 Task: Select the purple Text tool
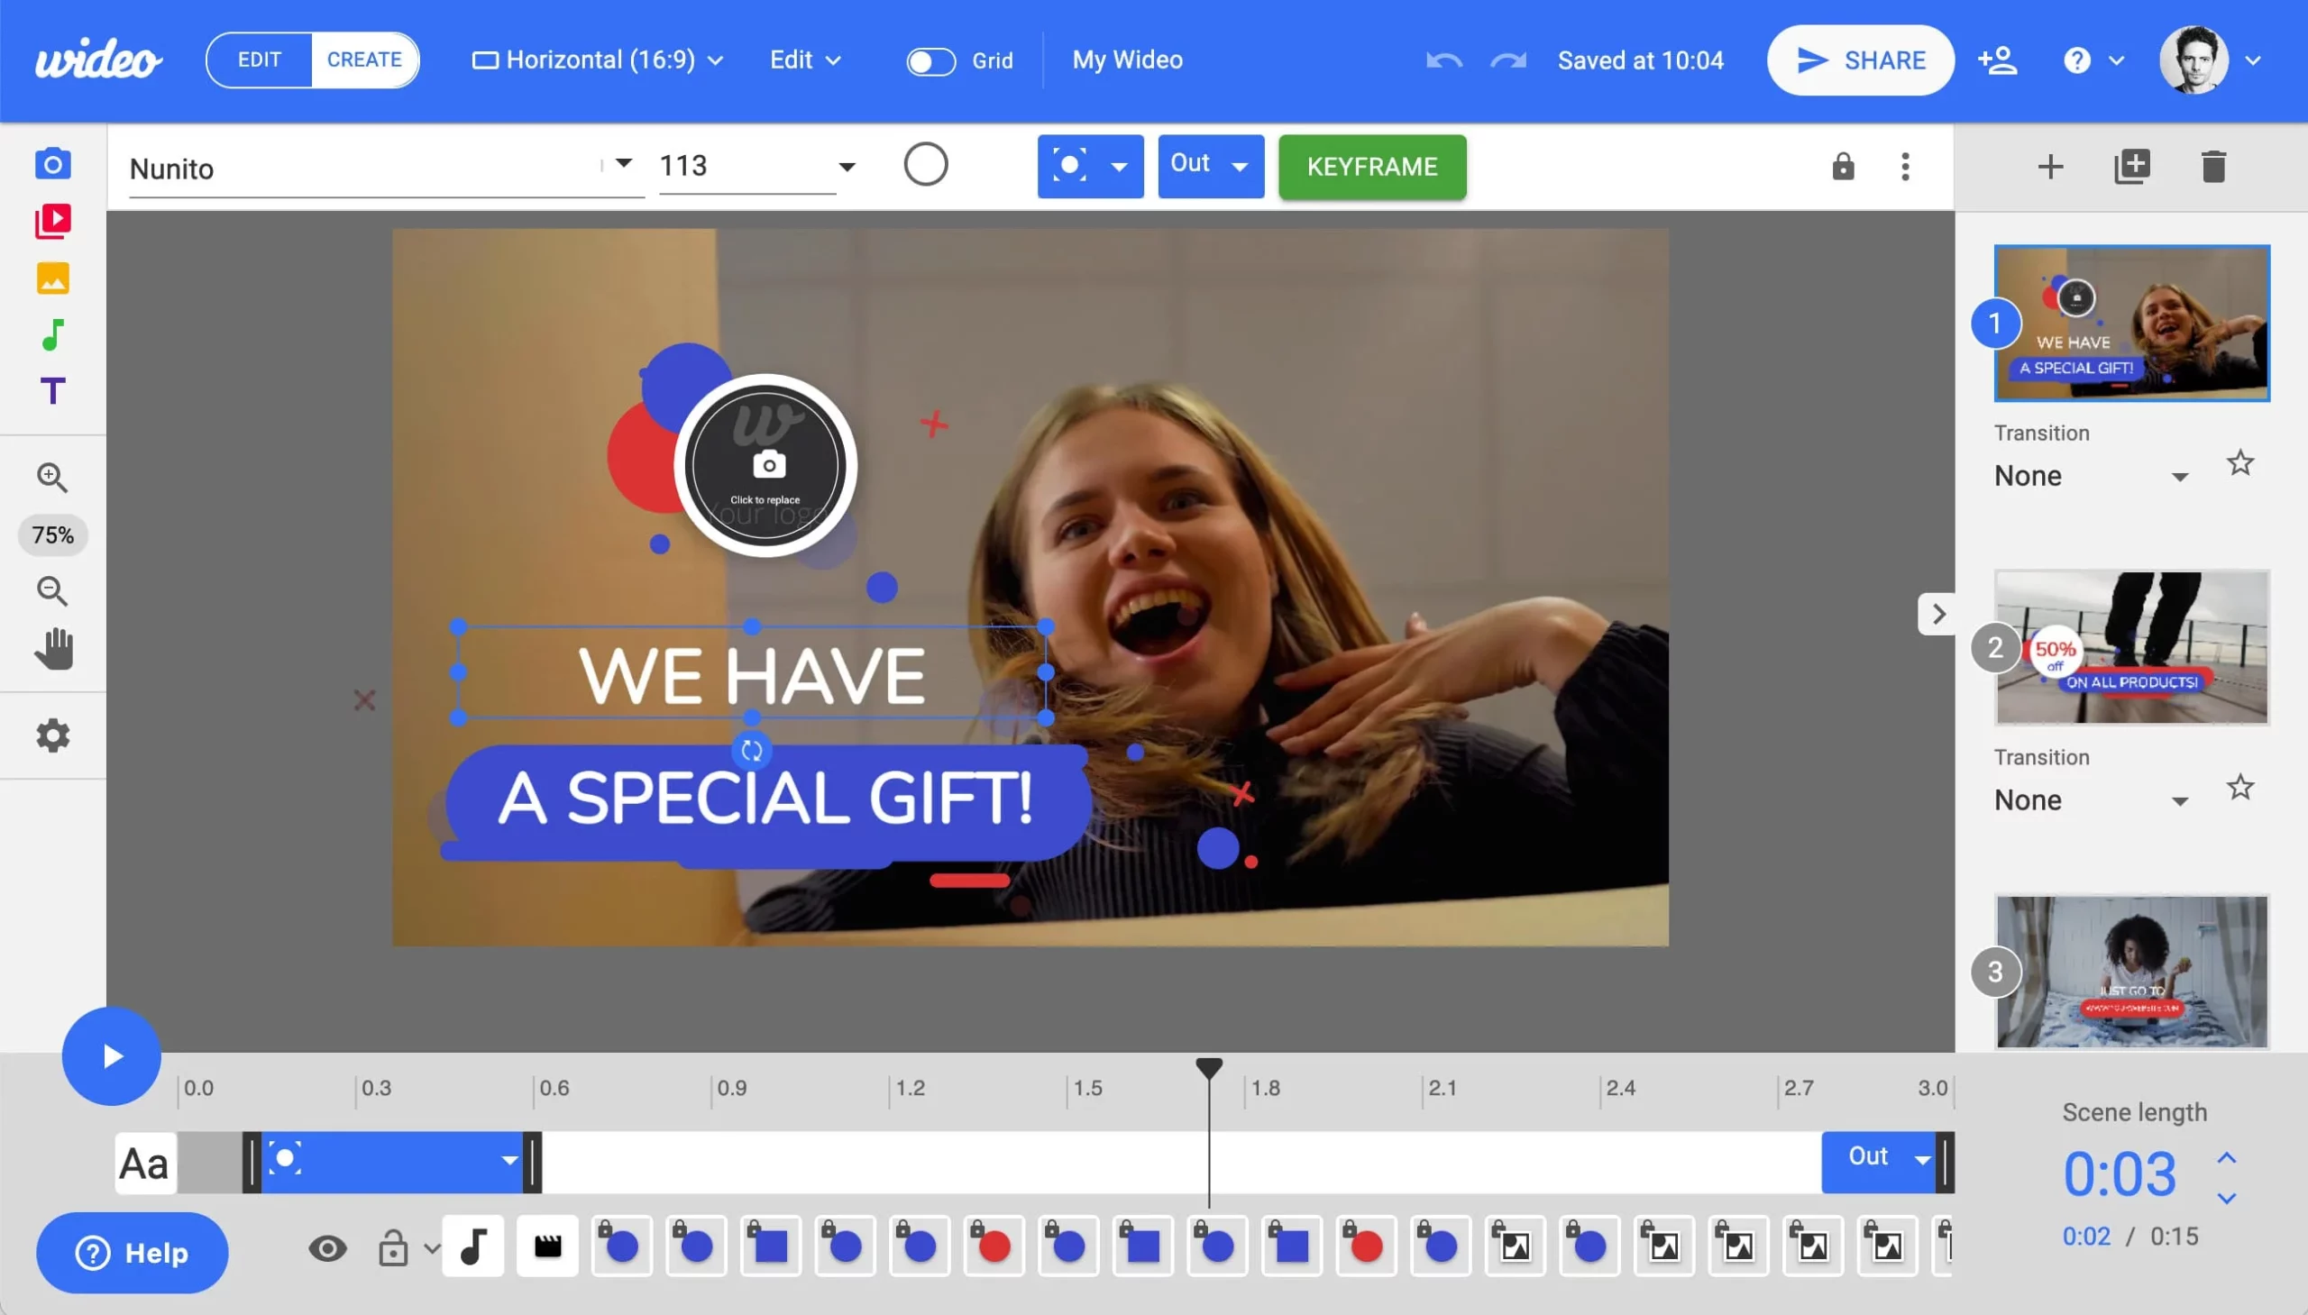(52, 391)
